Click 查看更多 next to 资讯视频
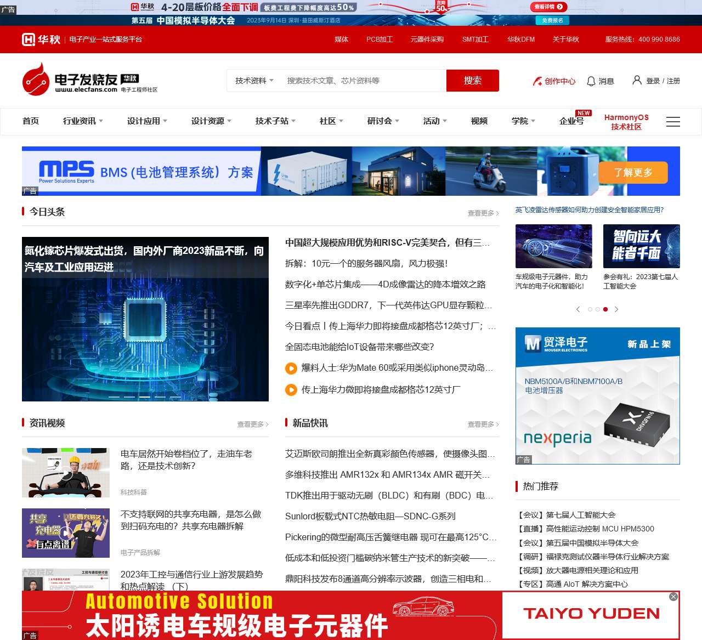This screenshot has width=702, height=640. (x=253, y=424)
